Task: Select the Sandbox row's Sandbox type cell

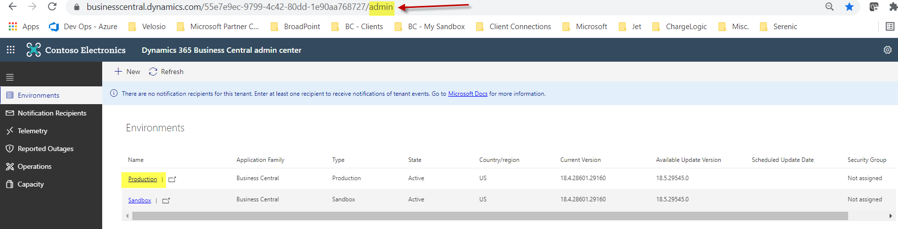Action: pyautogui.click(x=344, y=199)
